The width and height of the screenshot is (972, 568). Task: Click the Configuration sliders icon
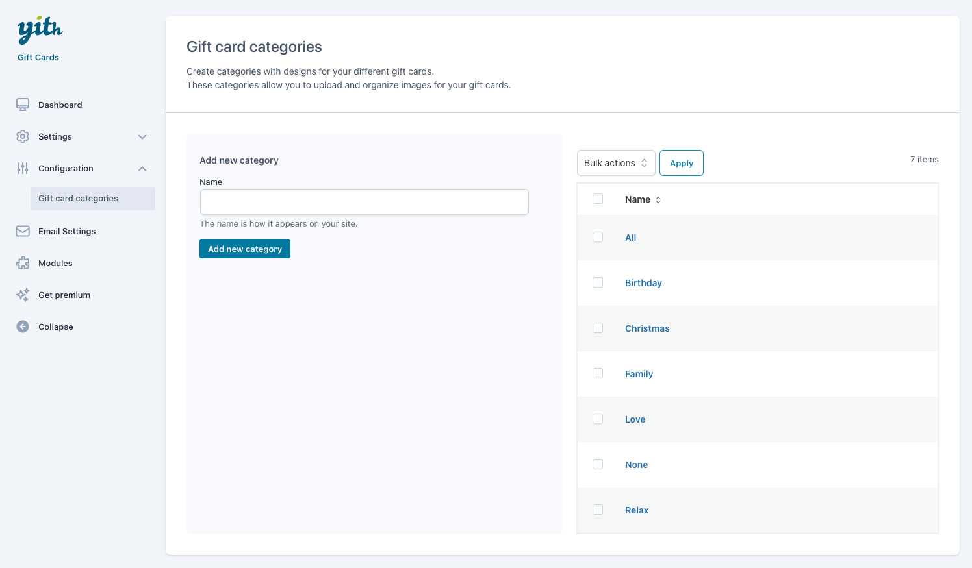click(23, 168)
